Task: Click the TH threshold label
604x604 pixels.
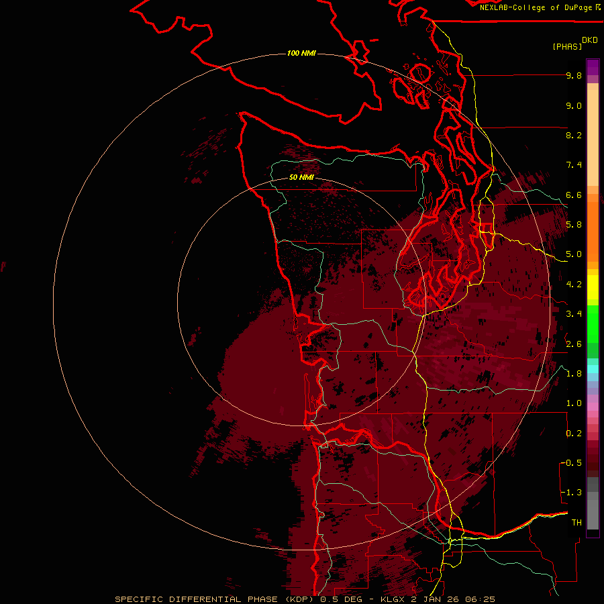Action: (x=576, y=523)
